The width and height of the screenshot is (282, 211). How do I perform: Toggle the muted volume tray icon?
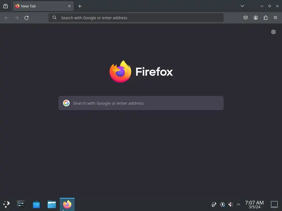click(x=231, y=204)
